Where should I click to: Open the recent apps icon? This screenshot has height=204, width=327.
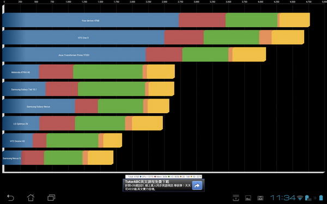pos(51,197)
